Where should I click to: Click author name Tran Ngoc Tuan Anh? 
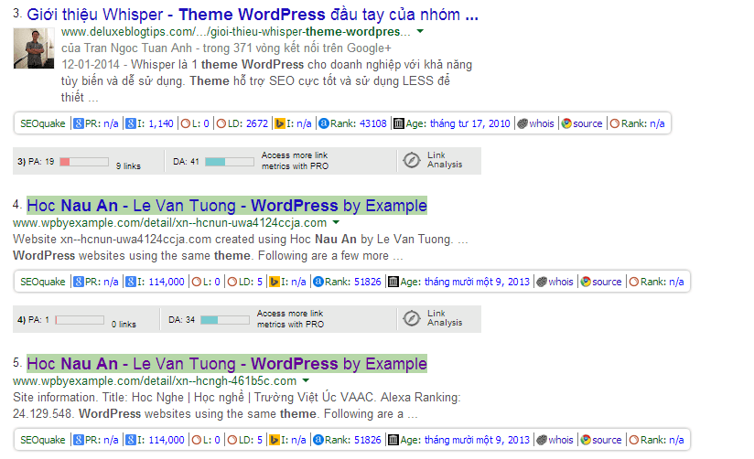(137, 48)
